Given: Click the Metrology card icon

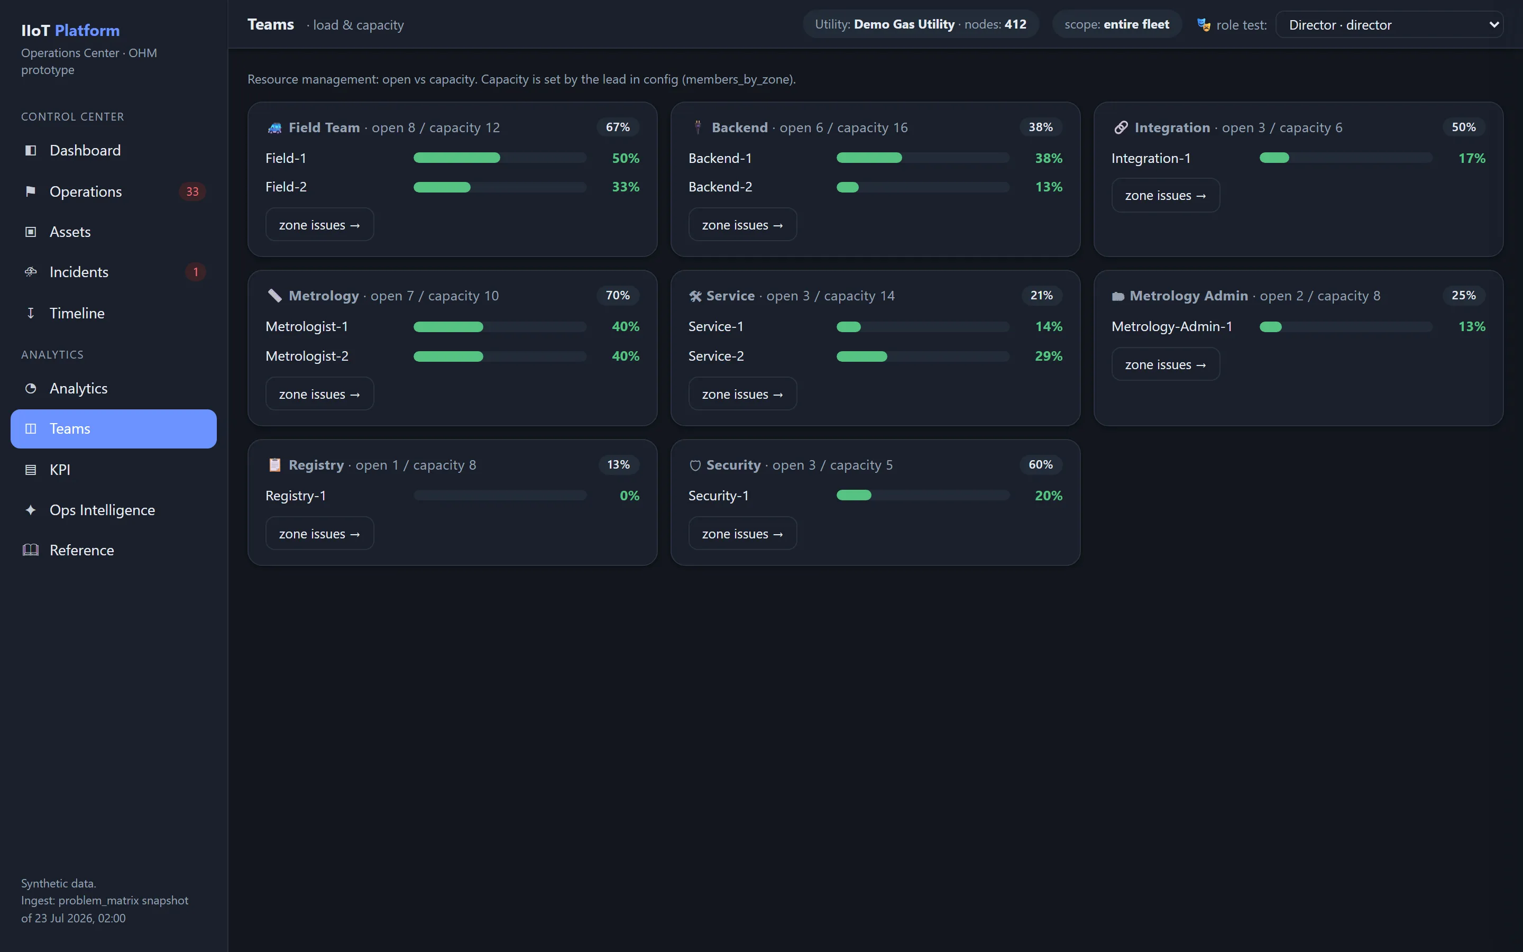Looking at the screenshot, I should (x=275, y=296).
